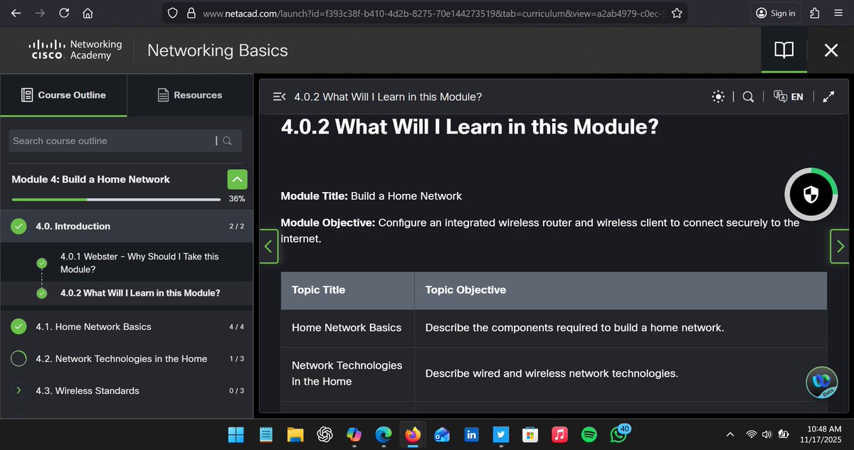Click the Search course outline input field
The height and width of the screenshot is (450, 854).
click(x=107, y=141)
